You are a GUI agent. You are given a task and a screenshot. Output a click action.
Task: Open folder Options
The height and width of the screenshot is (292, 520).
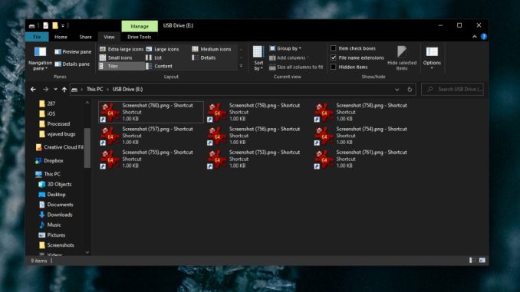click(x=432, y=58)
